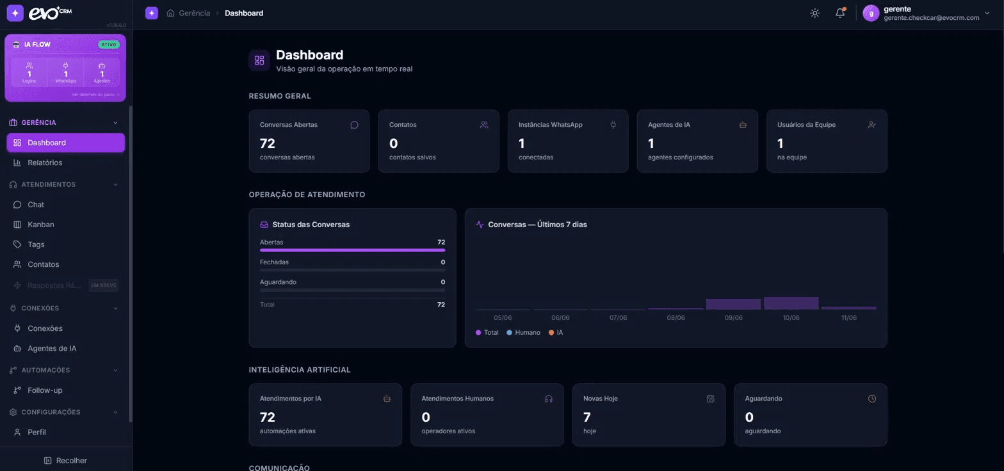Click the Follow-up branch icon
Viewport: 1004px width, 471px height.
point(17,390)
